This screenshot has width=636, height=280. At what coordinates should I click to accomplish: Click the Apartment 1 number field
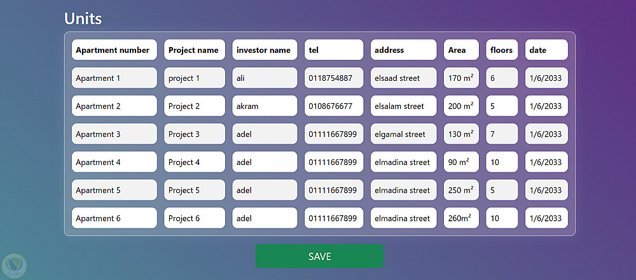(x=114, y=78)
